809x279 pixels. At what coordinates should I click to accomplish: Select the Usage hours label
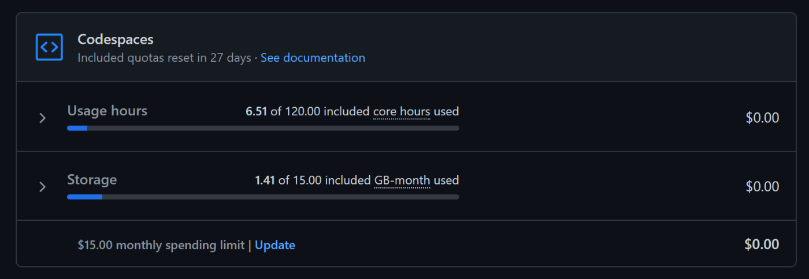107,111
